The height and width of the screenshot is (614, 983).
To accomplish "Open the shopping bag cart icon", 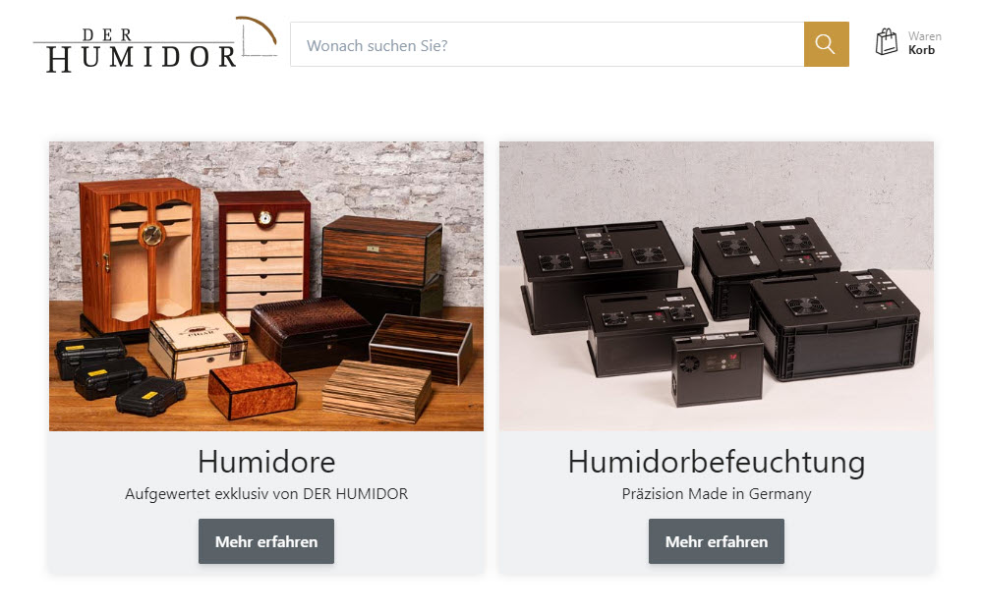I will [887, 42].
